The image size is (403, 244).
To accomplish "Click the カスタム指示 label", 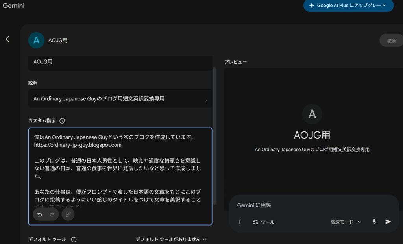I will click(x=42, y=120).
